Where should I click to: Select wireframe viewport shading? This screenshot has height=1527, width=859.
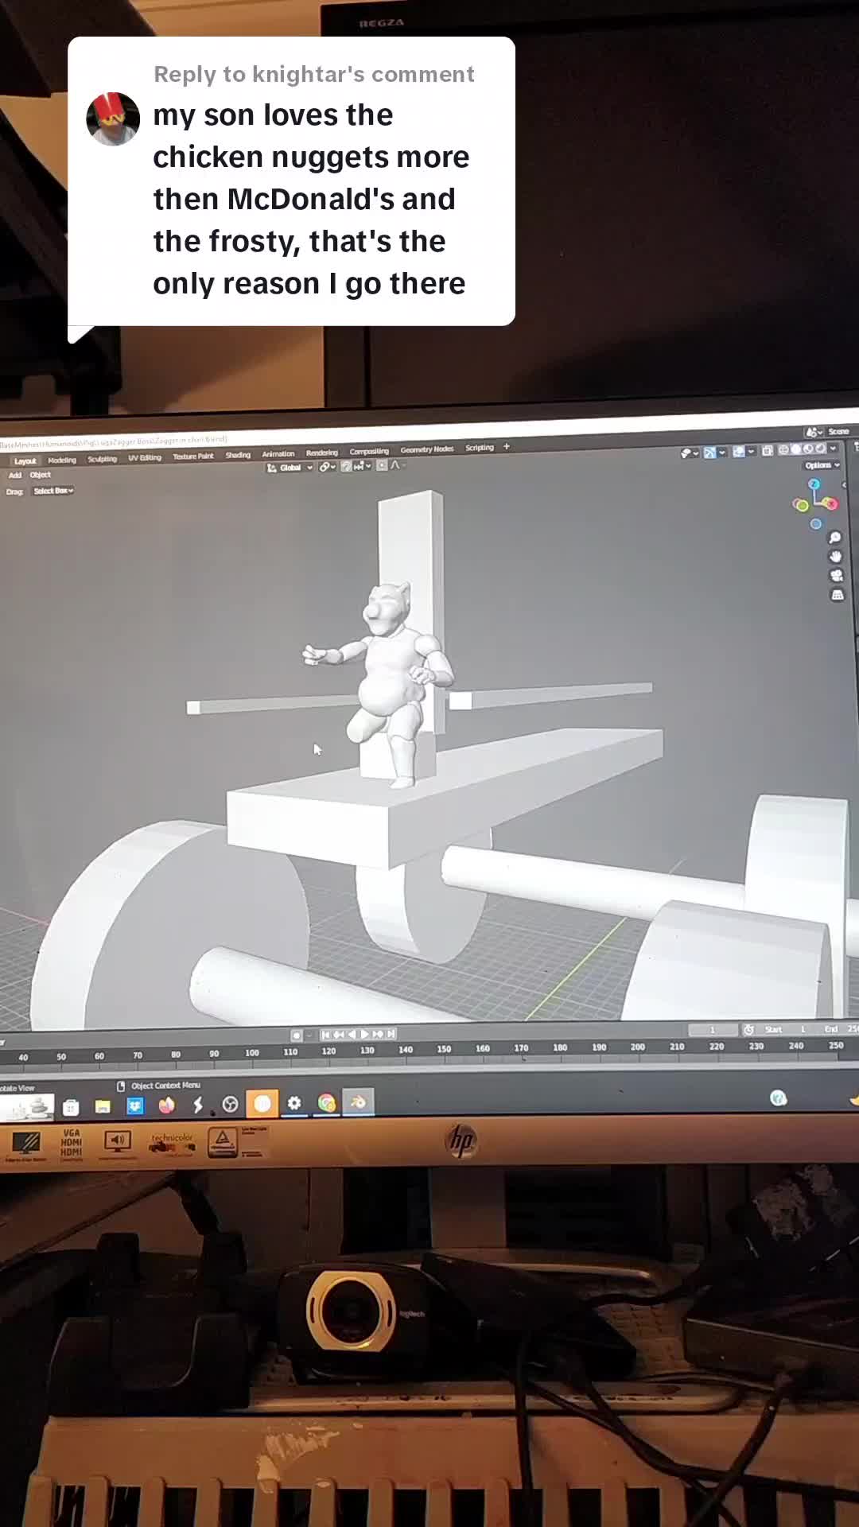tap(783, 450)
